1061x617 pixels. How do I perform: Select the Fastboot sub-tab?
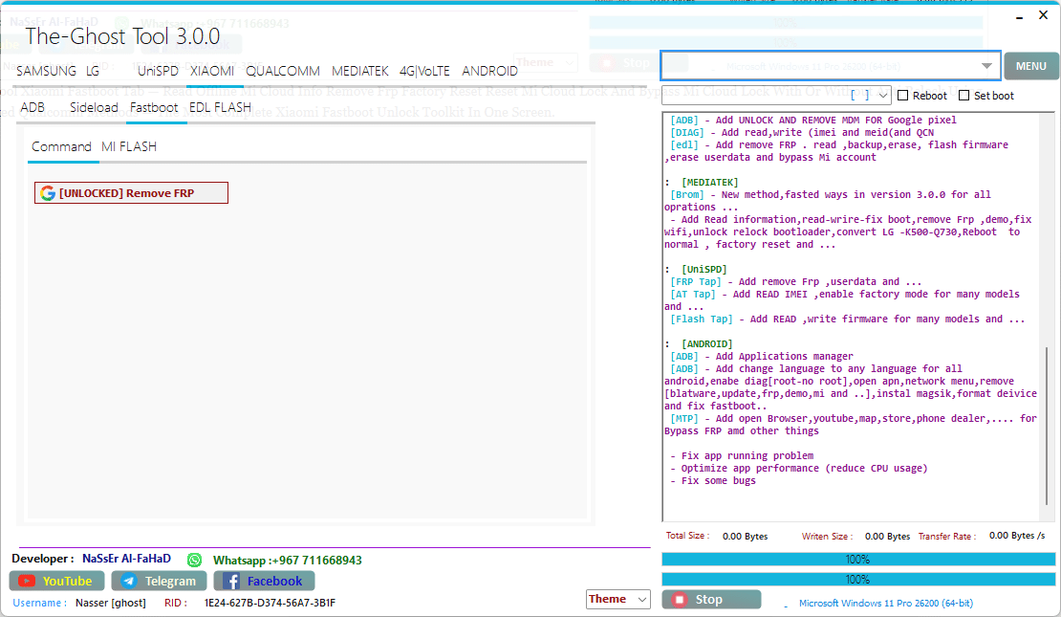pos(154,108)
